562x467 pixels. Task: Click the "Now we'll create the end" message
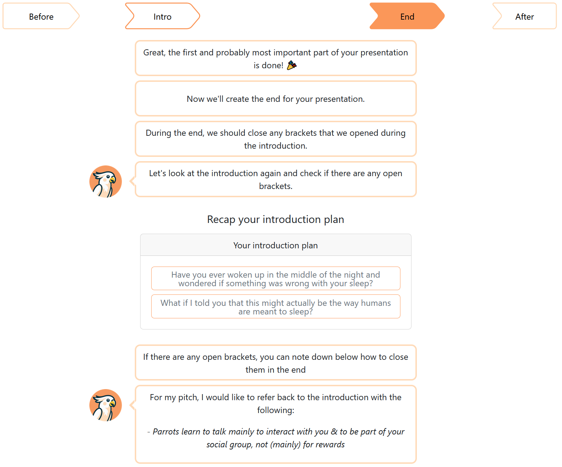coord(275,99)
